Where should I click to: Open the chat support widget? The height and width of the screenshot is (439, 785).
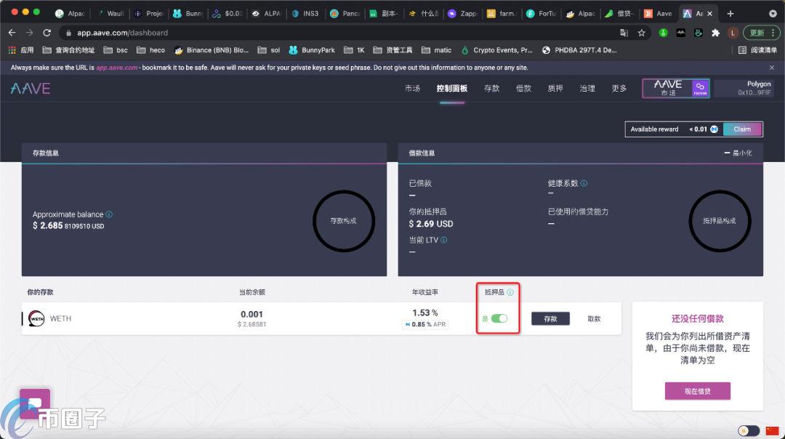click(35, 403)
